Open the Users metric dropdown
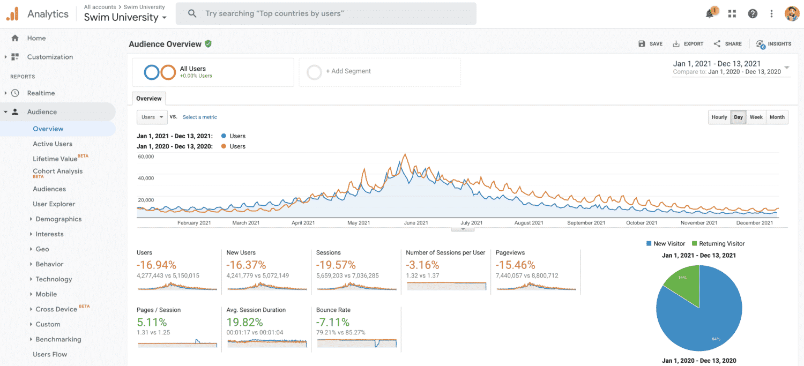Image resolution: width=804 pixels, height=366 pixels. point(152,117)
